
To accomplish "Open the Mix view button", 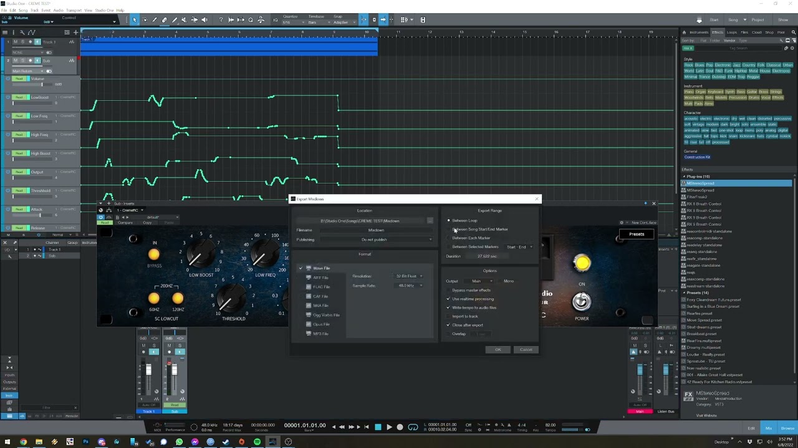I will pyautogui.click(x=769, y=428).
